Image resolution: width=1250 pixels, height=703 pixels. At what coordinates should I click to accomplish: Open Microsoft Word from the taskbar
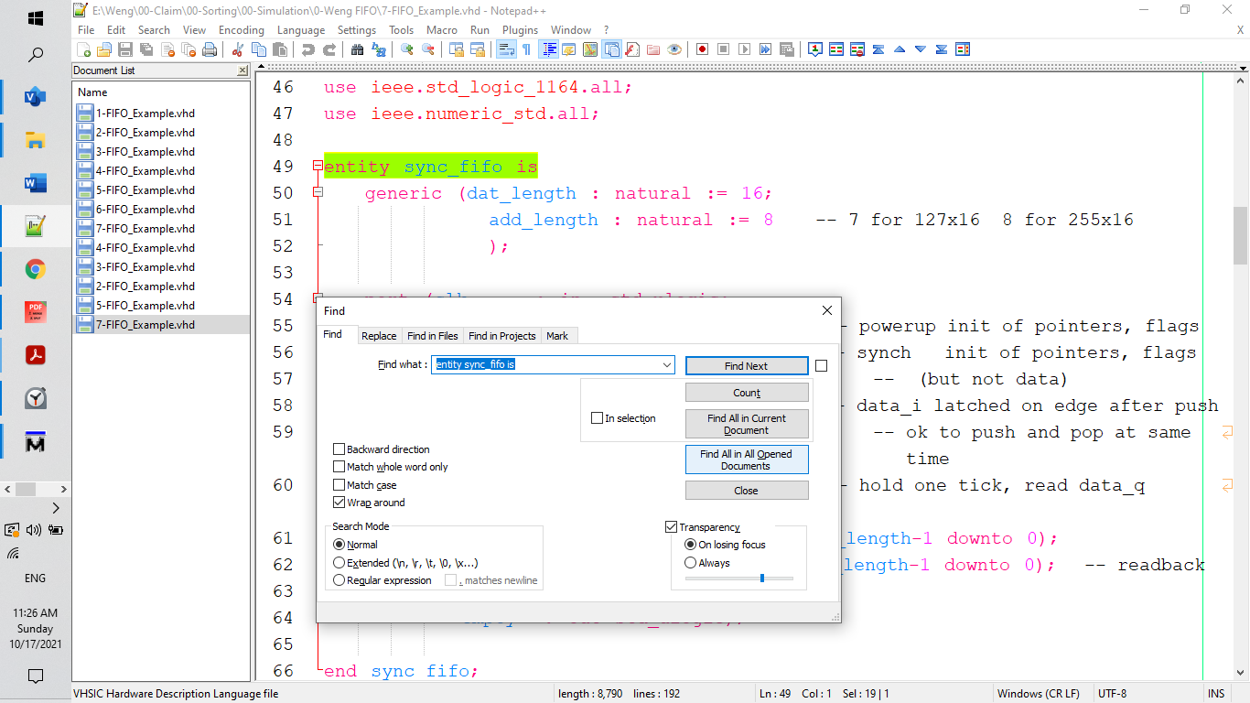[x=36, y=183]
